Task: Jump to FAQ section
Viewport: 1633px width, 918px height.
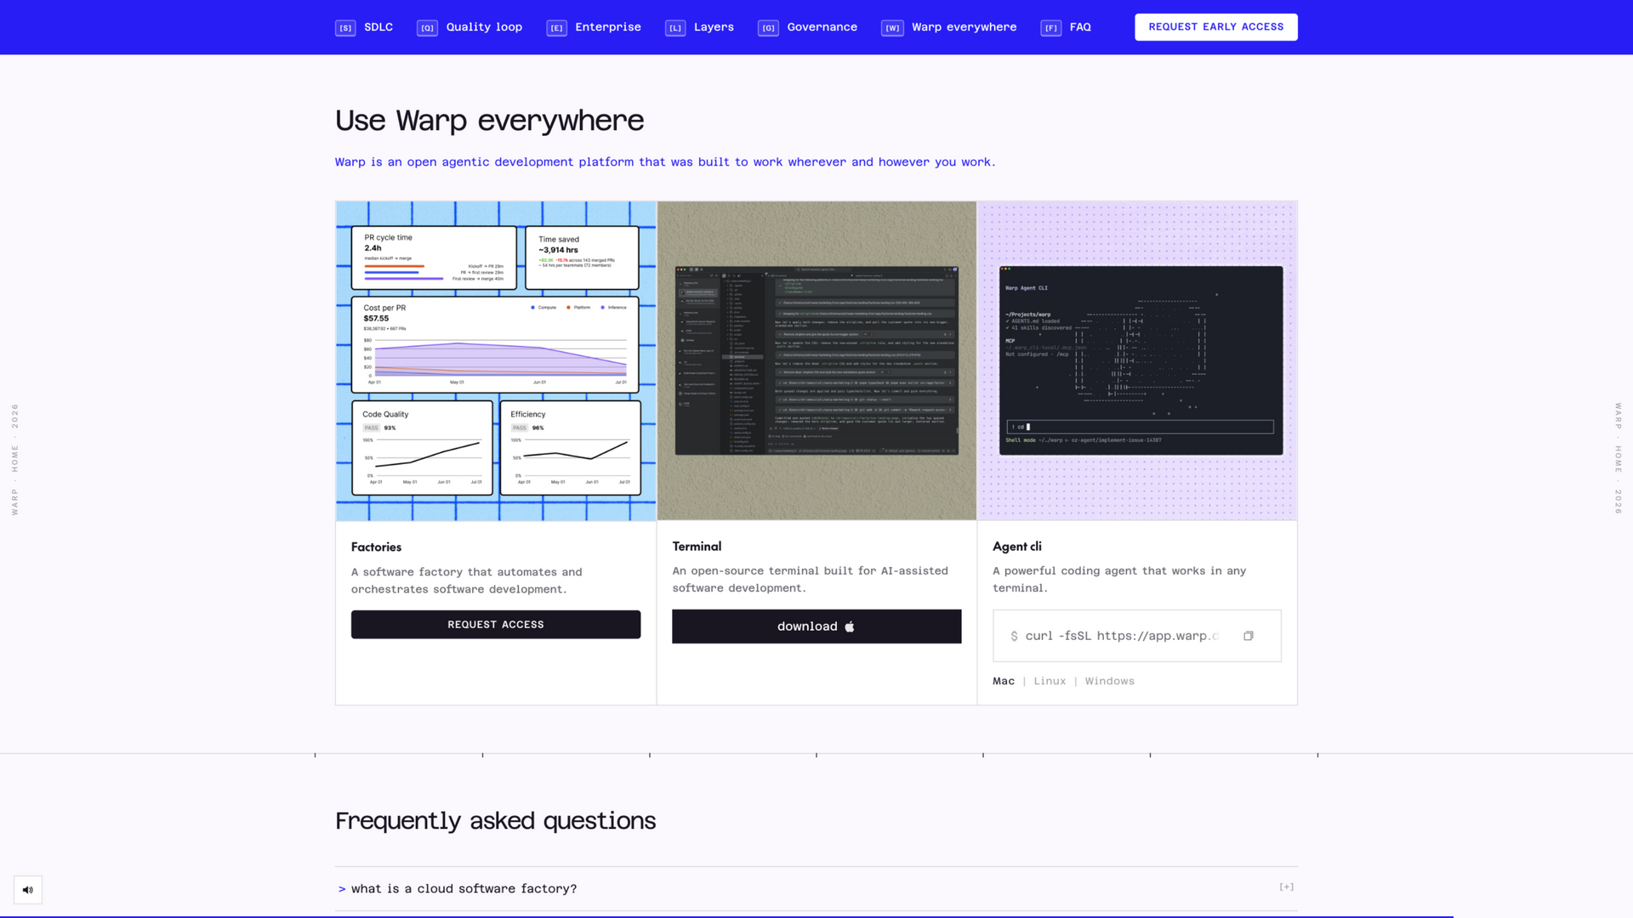Action: 1080,27
